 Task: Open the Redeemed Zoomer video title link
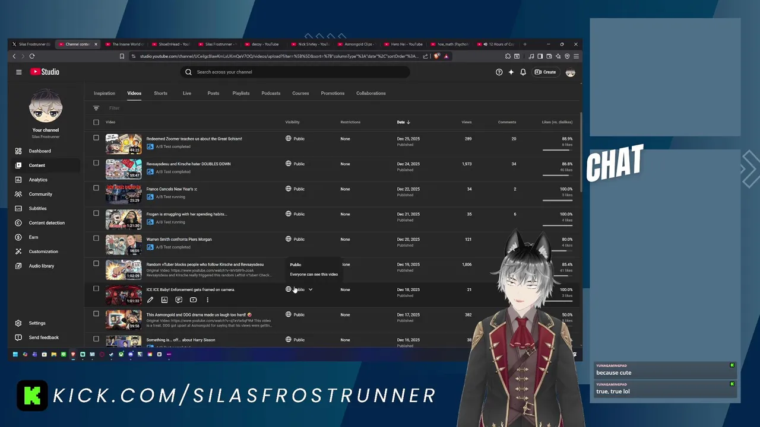194,139
